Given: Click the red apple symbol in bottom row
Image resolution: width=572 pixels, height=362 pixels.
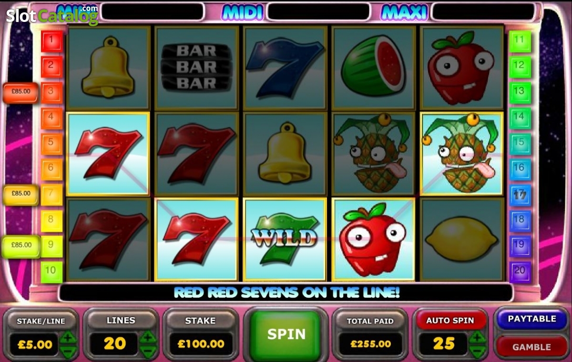Looking at the screenshot, I should tap(373, 239).
